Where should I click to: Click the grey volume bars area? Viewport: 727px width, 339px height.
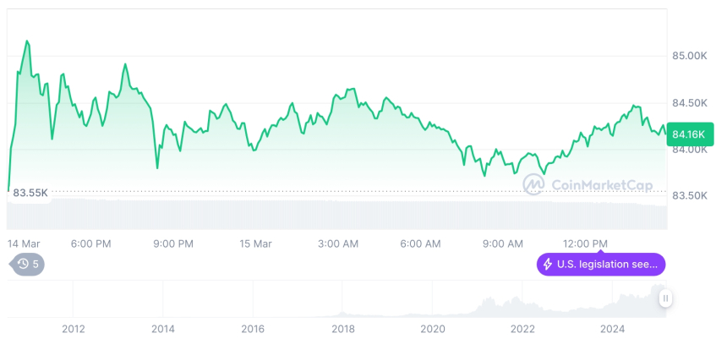point(337,214)
